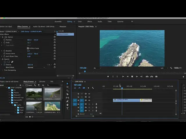Toggle V2 track output eye icon
The width and height of the screenshot is (186, 139).
click(89, 97)
